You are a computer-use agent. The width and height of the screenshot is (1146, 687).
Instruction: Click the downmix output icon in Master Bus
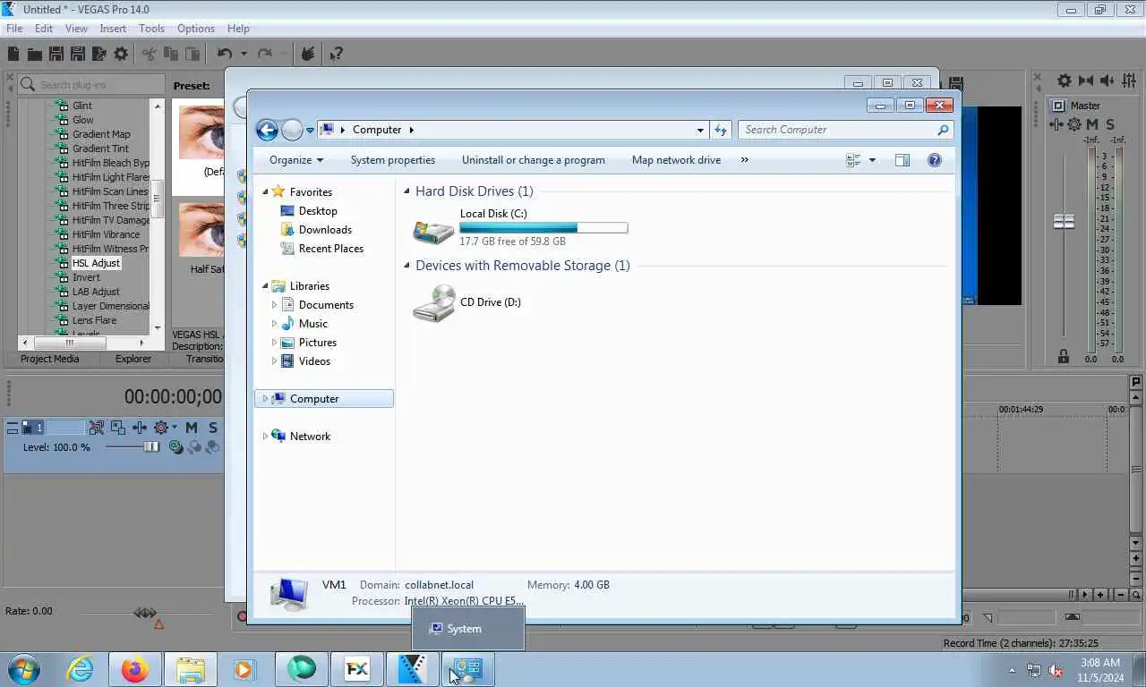pyautogui.click(x=1086, y=81)
